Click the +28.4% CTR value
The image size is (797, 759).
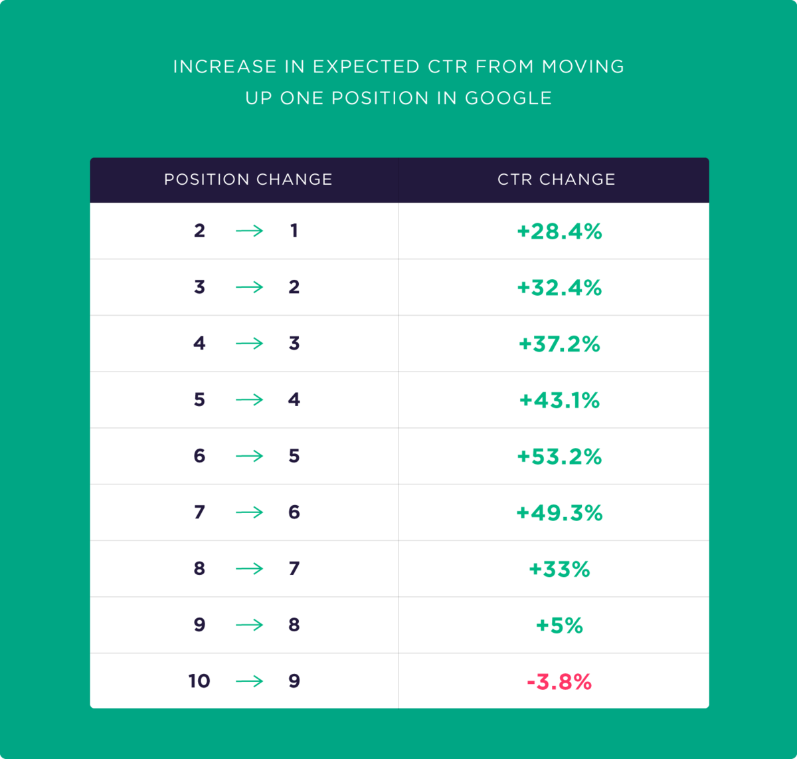[x=559, y=231]
